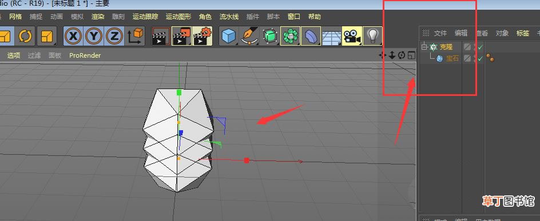The width and height of the screenshot is (540, 221).
Task: Add a floor object
Action: [331, 36]
